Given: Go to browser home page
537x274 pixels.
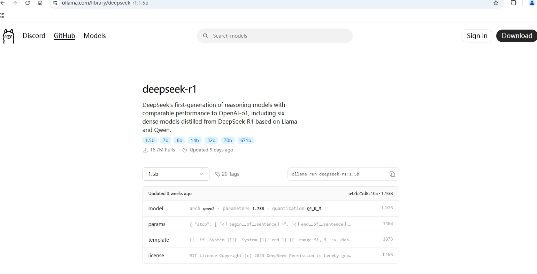Looking at the screenshot, I should click(x=40, y=3).
